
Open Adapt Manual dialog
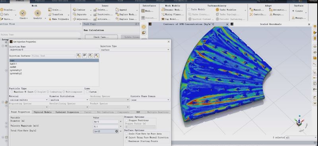pos(257,10)
